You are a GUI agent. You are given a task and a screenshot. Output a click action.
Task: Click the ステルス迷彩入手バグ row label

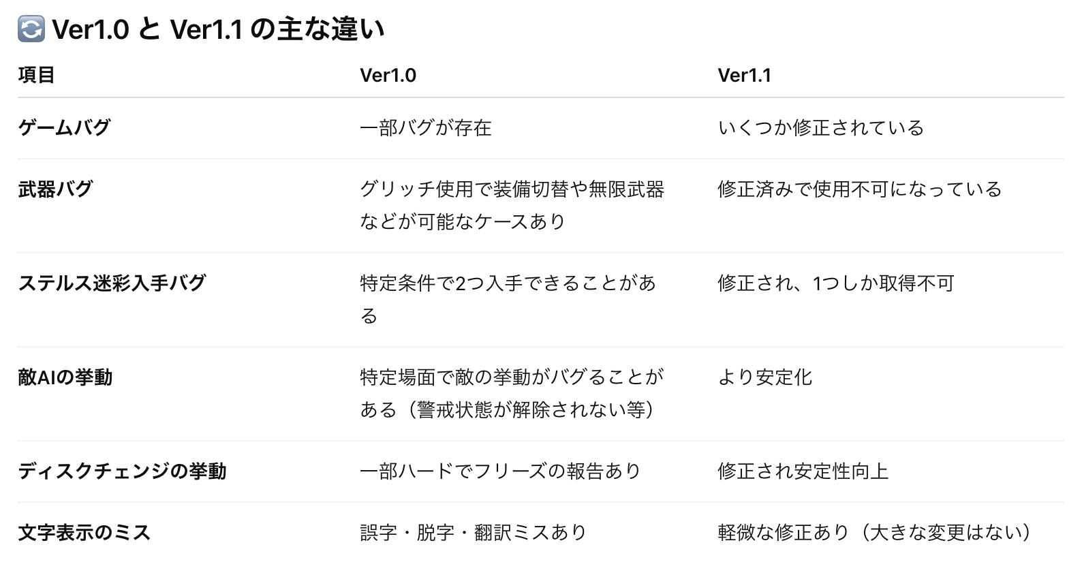point(112,283)
